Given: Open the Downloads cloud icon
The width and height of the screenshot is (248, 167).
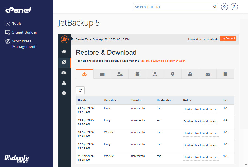Looking at the screenshot, I should pos(64,73).
